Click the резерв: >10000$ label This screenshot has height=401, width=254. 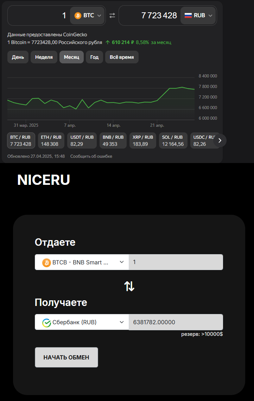point(202,334)
